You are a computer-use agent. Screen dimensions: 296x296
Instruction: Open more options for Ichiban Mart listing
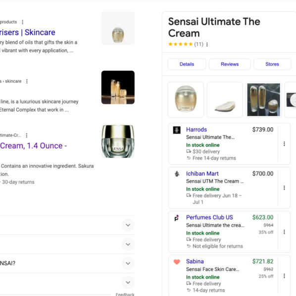click(284, 188)
